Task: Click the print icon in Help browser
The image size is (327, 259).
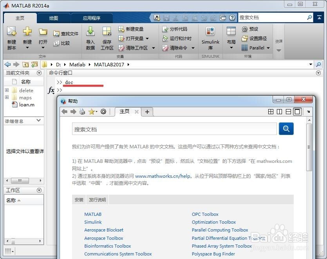Action: coord(82,111)
